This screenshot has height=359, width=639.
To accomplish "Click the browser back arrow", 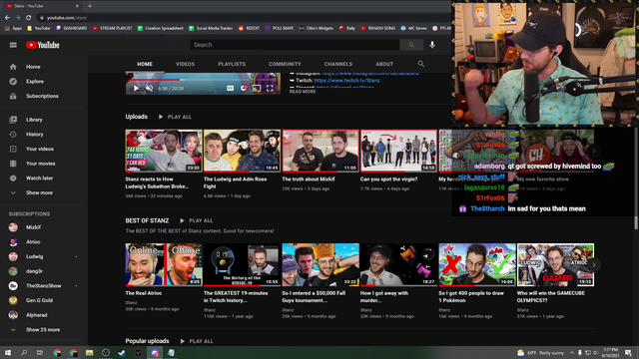I will [x=7, y=18].
